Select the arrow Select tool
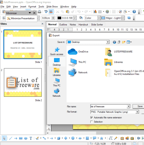The height and width of the screenshot is (145, 144). pyautogui.click(x=4, y=138)
